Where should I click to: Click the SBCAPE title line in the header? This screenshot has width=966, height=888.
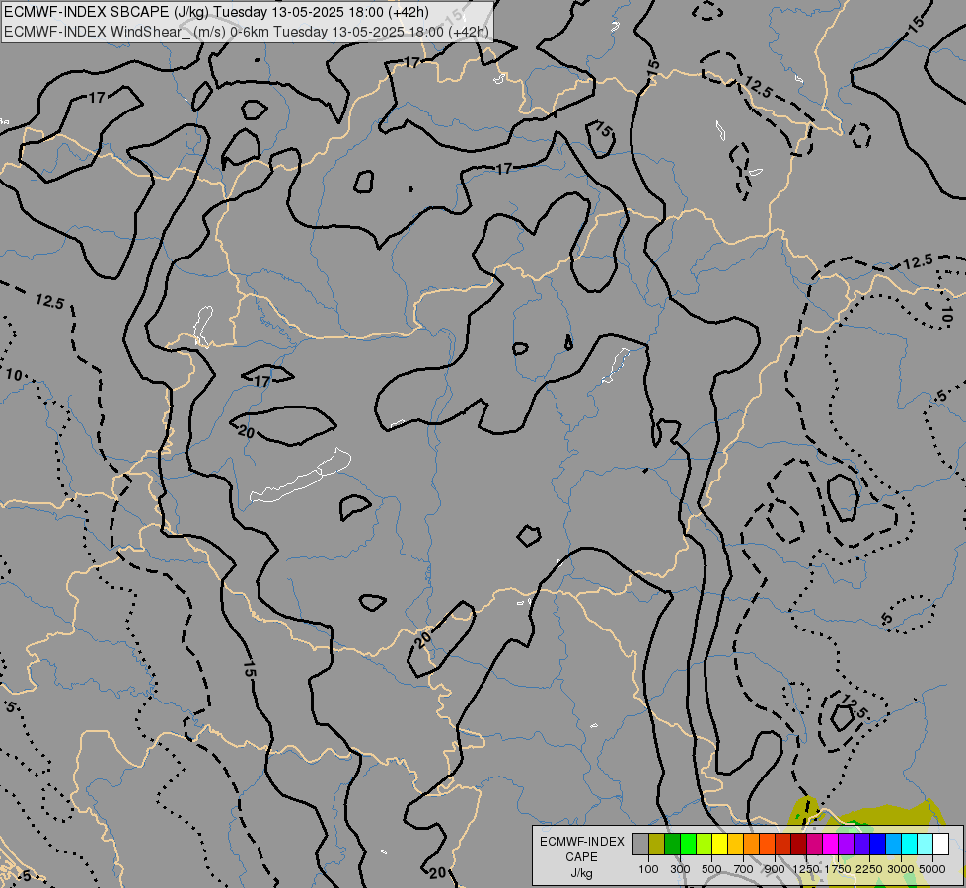coord(216,12)
